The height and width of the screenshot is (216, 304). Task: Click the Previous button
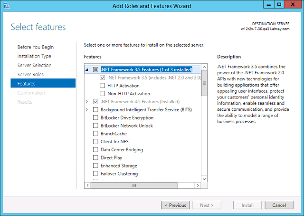coord(175,205)
